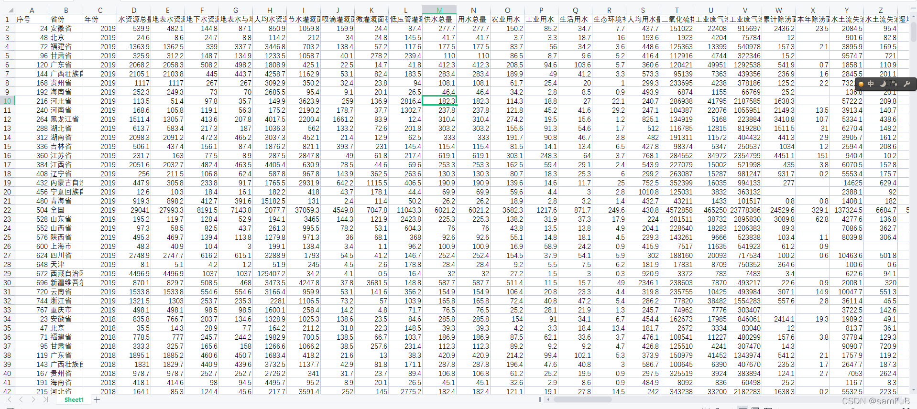
Task: Select row 1 header
Action: click(7, 19)
